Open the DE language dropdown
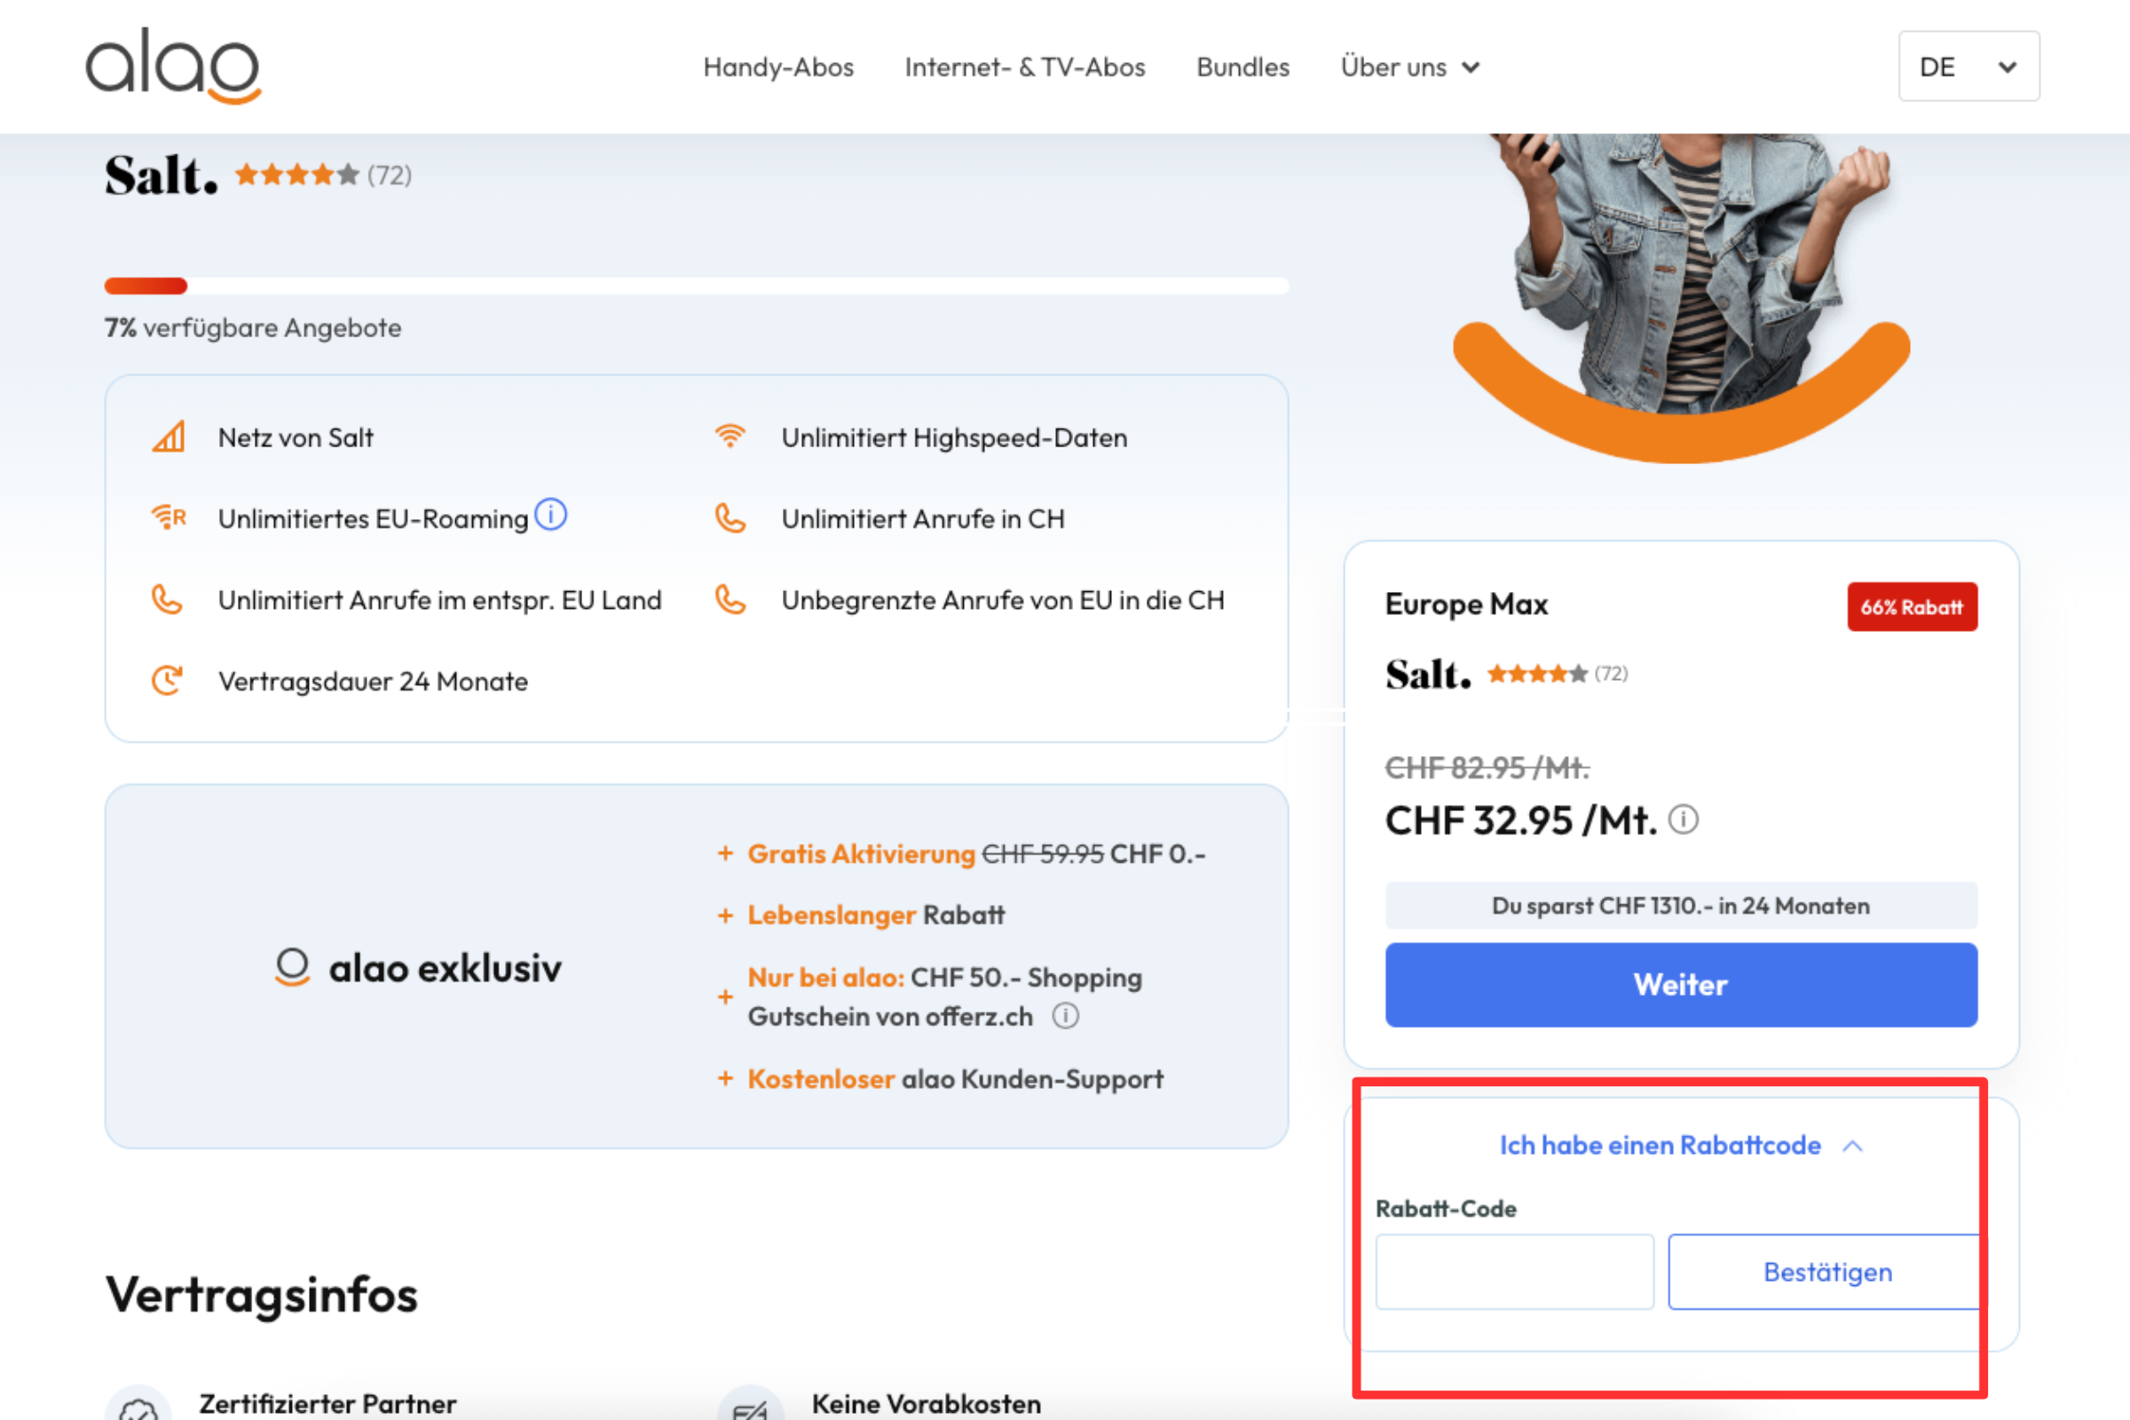The image size is (2130, 1420). click(1968, 67)
